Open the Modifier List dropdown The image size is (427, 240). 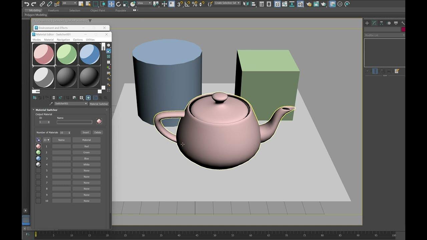coord(384,35)
